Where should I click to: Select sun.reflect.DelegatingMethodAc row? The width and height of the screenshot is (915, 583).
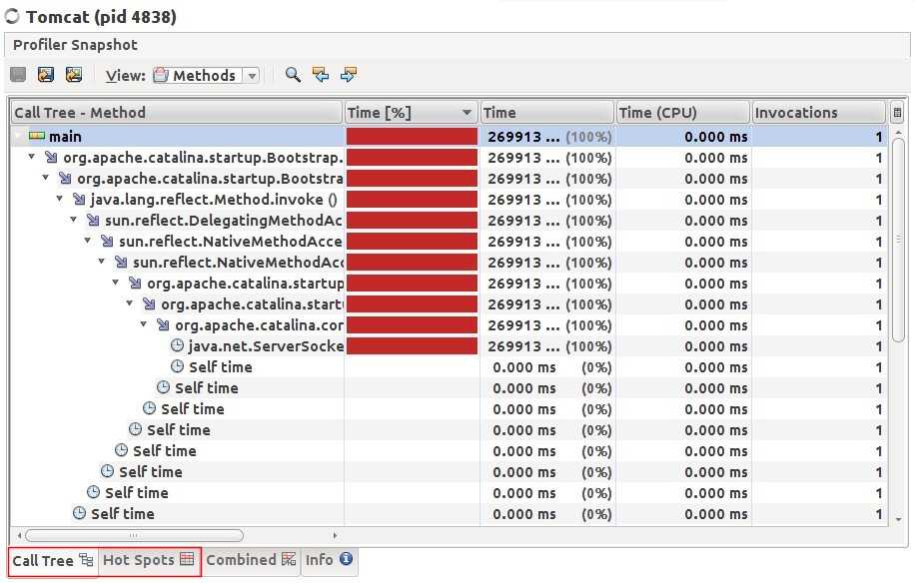coord(450,221)
